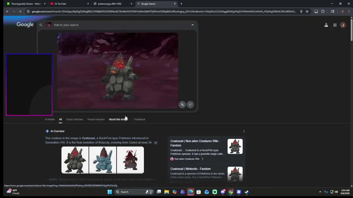Viewport: 353px width, 198px height.
Task: Close the Google Search tab
Action: click(175, 4)
